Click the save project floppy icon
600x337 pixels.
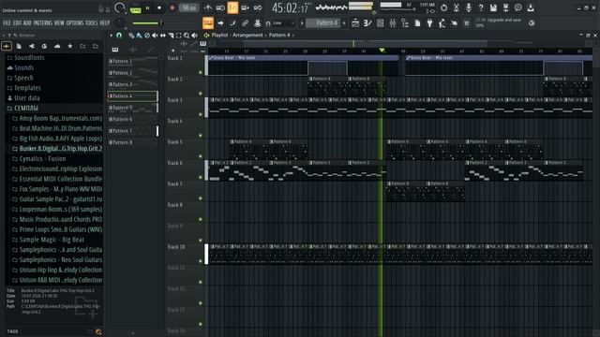[x=493, y=7]
